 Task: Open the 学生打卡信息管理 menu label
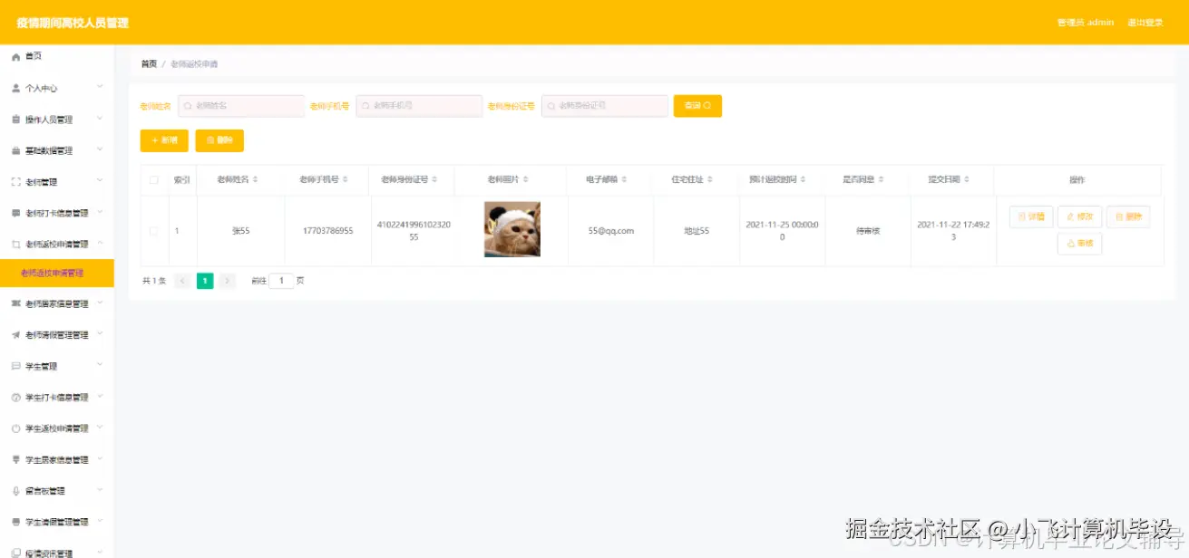57,398
